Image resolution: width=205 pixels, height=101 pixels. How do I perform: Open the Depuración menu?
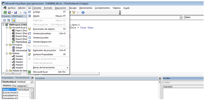61,8
